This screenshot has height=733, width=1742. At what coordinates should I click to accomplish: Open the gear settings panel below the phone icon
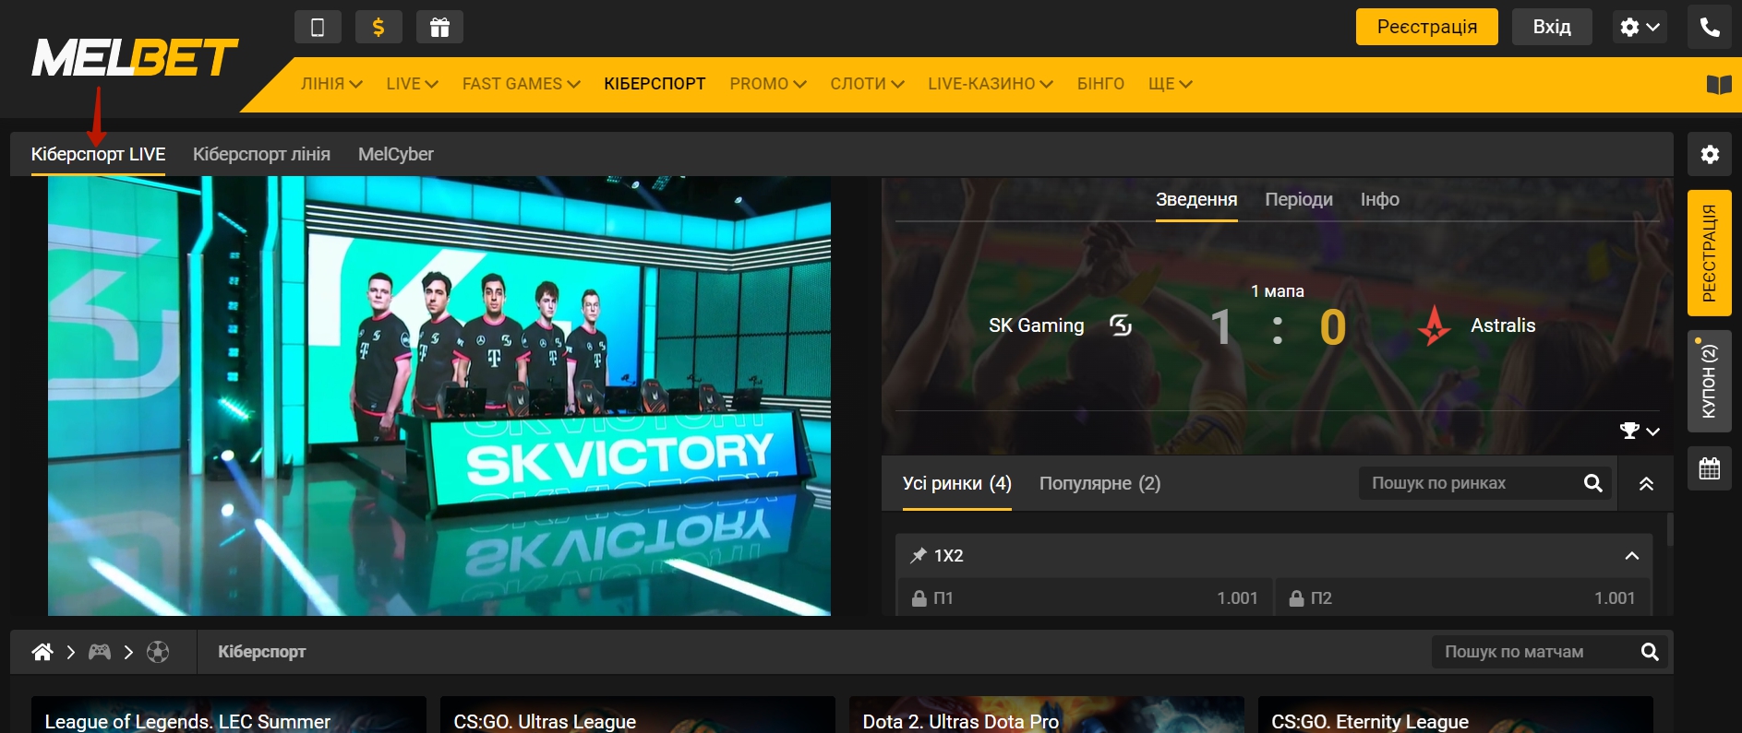pyautogui.click(x=1710, y=154)
